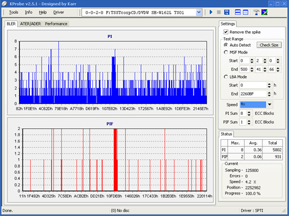Click the single window view icon
The image size is (289, 216).
click(x=246, y=12)
